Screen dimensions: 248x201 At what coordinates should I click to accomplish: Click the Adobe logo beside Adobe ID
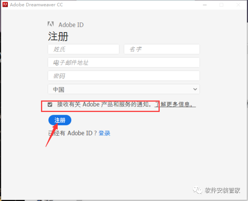click(51, 25)
